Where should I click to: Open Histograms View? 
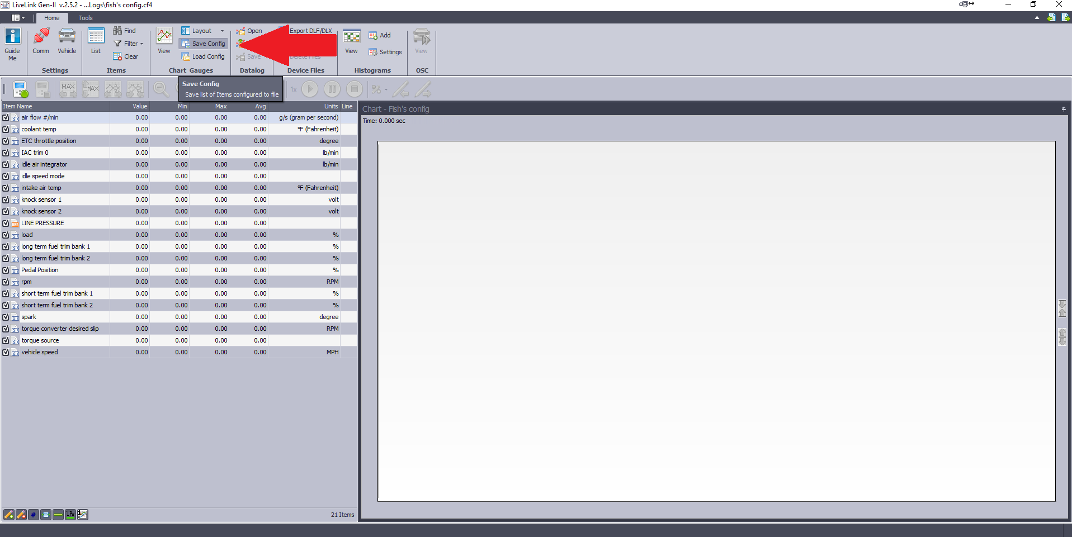click(x=351, y=42)
